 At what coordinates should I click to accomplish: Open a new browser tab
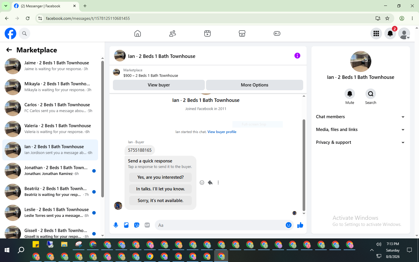85,6
